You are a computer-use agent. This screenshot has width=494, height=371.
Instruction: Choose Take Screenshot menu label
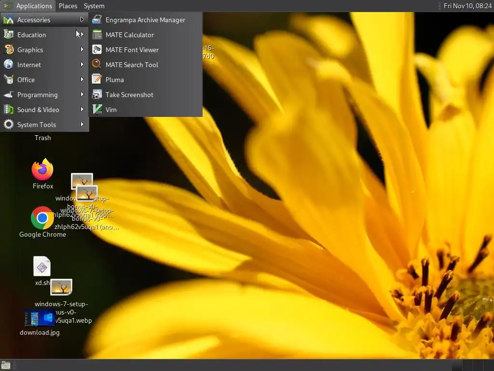(129, 95)
